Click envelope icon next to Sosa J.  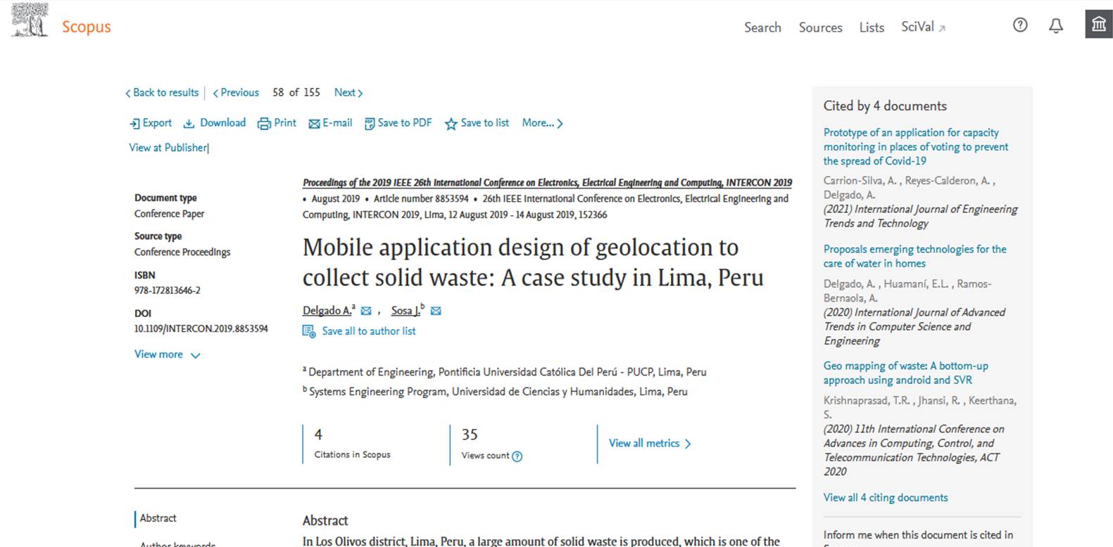click(x=436, y=311)
